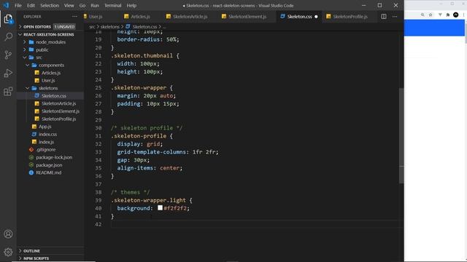Screen dimensions: 467x262
Task: Open index.js in the file tree
Action: (x=50, y=142)
